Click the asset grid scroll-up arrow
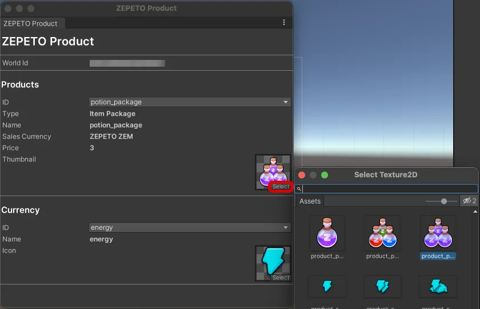This screenshot has height=309, width=480. (475, 212)
